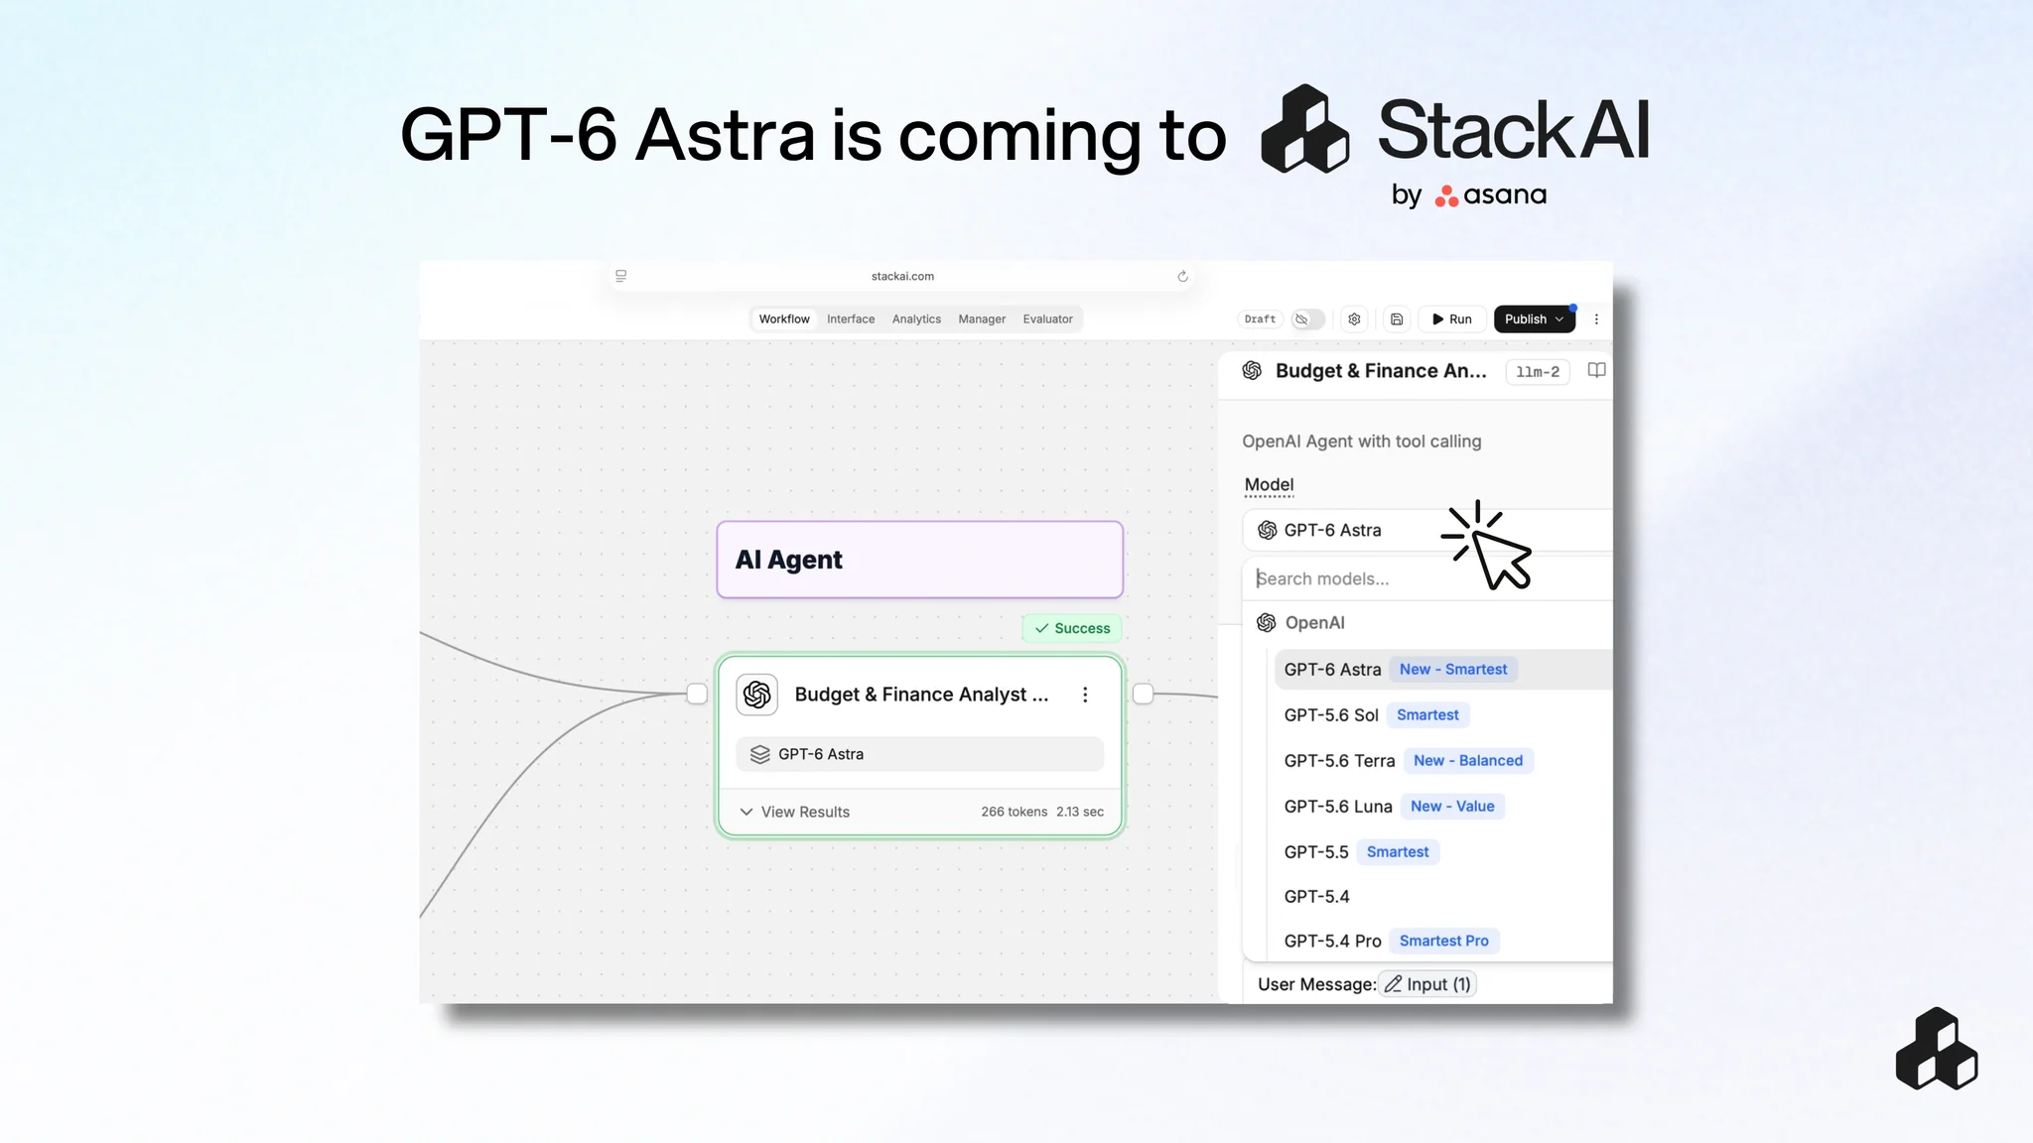This screenshot has width=2033, height=1143.
Task: Switch to the Workflow tab
Action: pyautogui.click(x=784, y=318)
